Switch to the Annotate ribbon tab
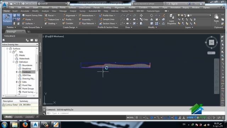227x128 pixels. [25, 11]
